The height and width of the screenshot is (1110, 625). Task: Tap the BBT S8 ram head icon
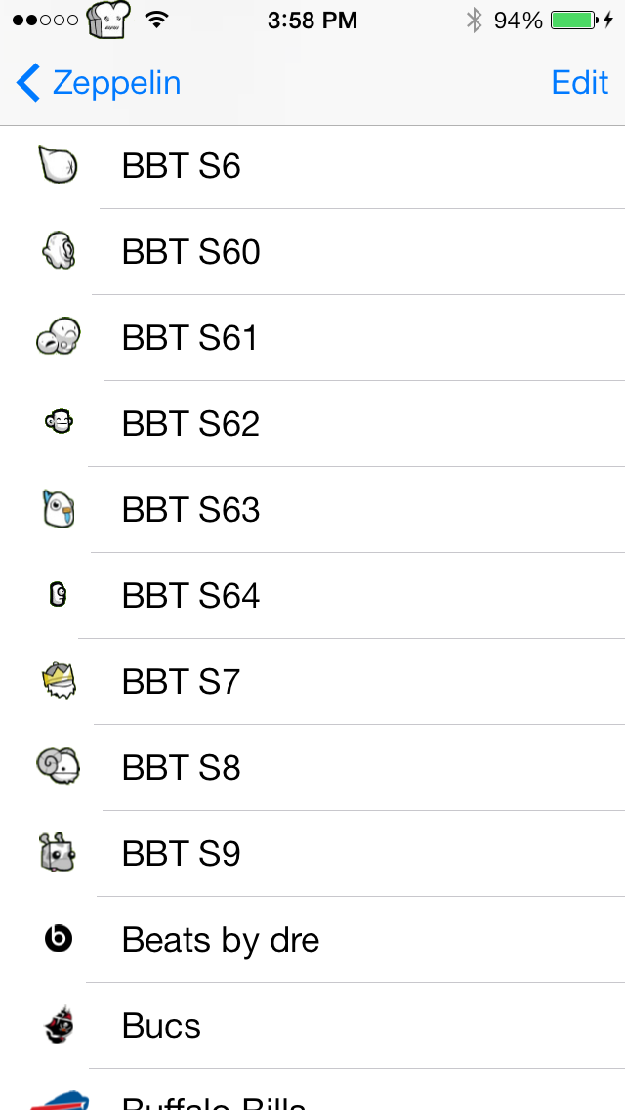[58, 767]
